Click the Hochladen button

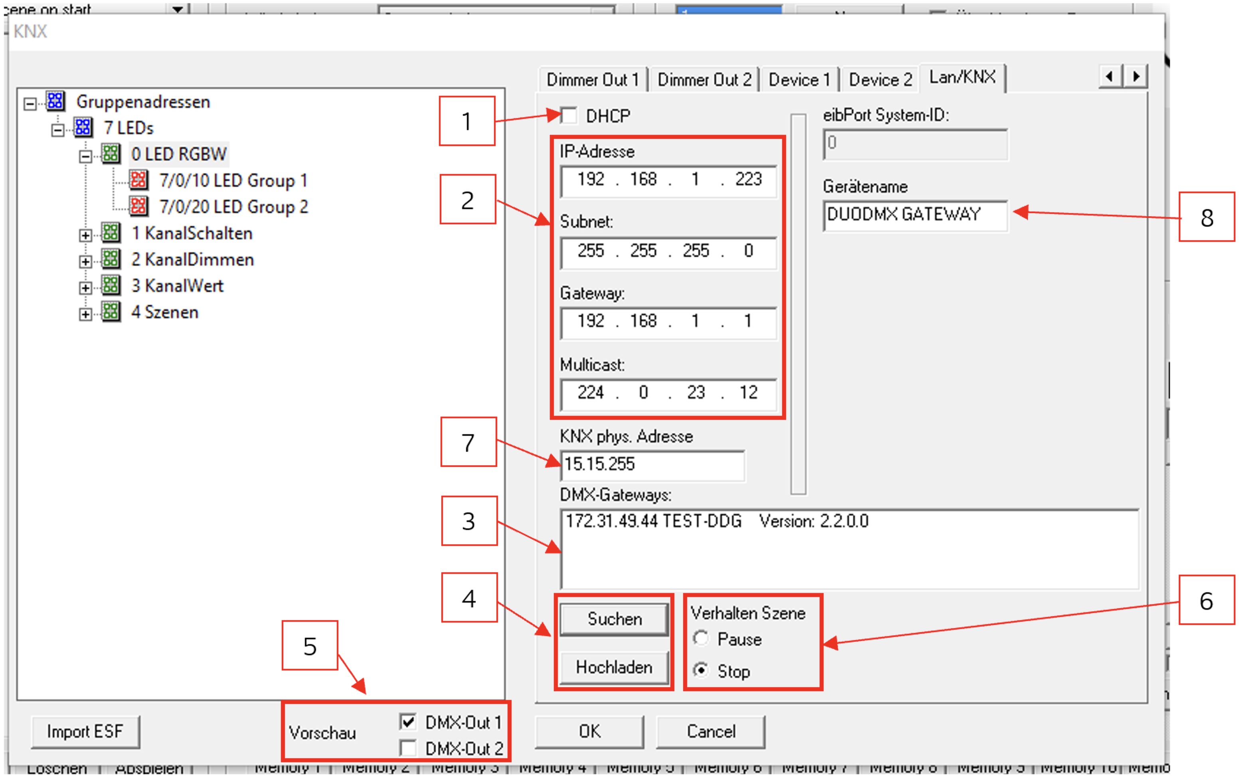click(x=614, y=668)
